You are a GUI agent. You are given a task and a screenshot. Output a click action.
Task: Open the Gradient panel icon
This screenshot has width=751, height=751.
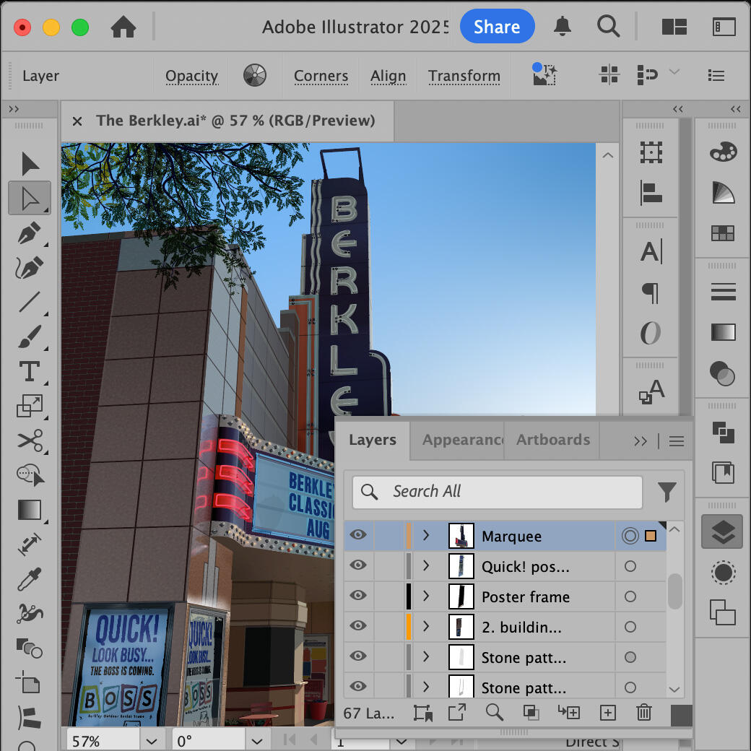721,333
